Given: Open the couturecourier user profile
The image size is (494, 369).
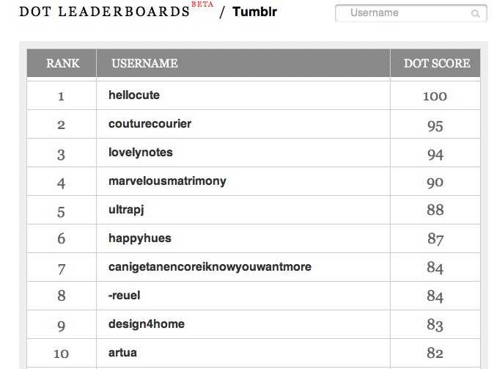Looking at the screenshot, I should click(x=150, y=124).
